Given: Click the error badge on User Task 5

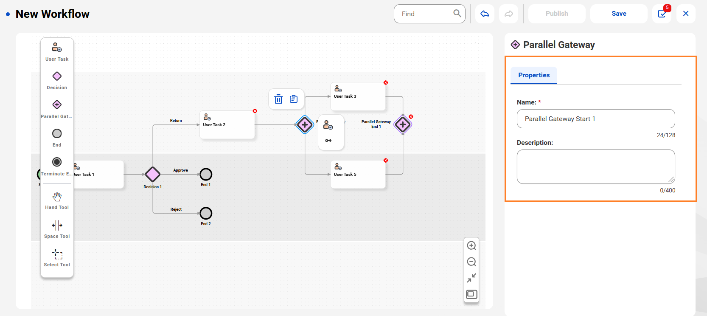Looking at the screenshot, I should 386,161.
